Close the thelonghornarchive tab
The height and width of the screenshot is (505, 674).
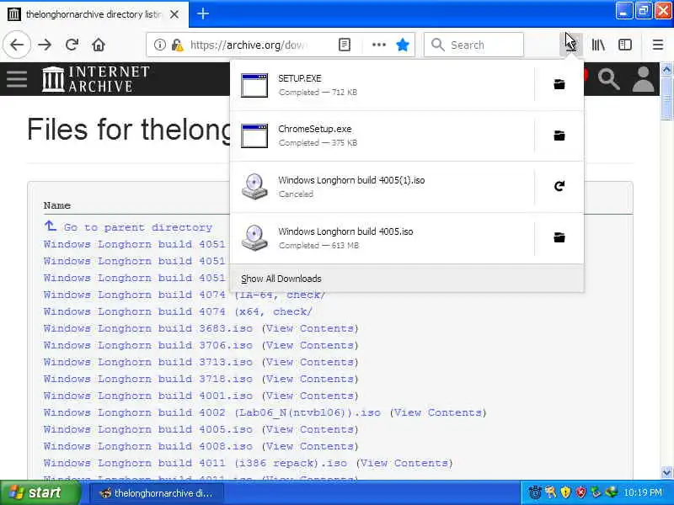tap(174, 14)
